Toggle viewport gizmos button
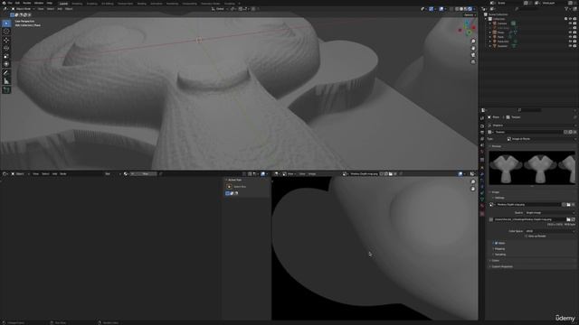Screen dimensions: 579x325 pos(431,9)
